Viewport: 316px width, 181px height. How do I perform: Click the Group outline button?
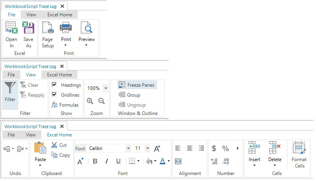click(130, 95)
